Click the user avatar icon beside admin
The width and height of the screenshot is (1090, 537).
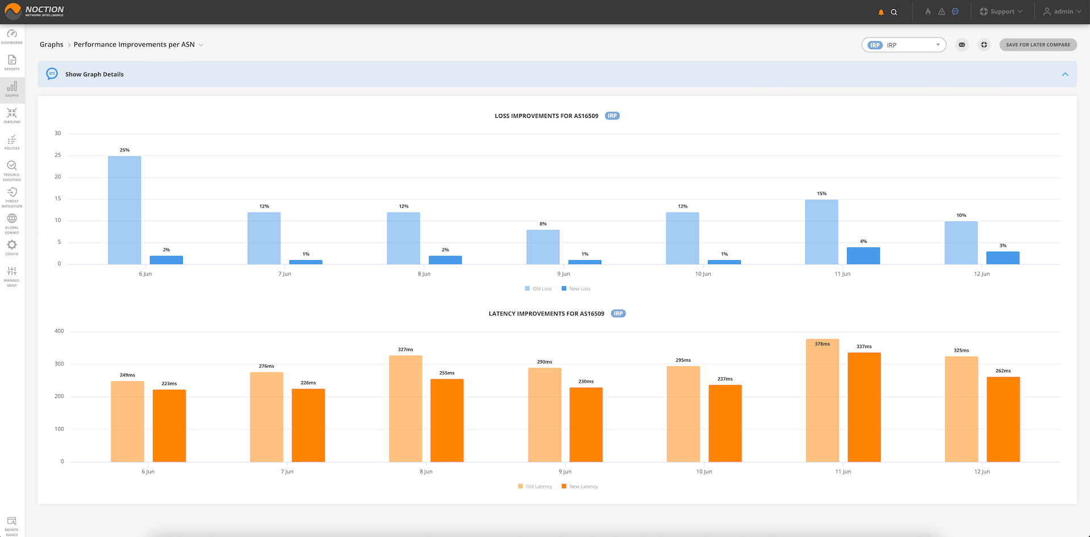point(1047,11)
